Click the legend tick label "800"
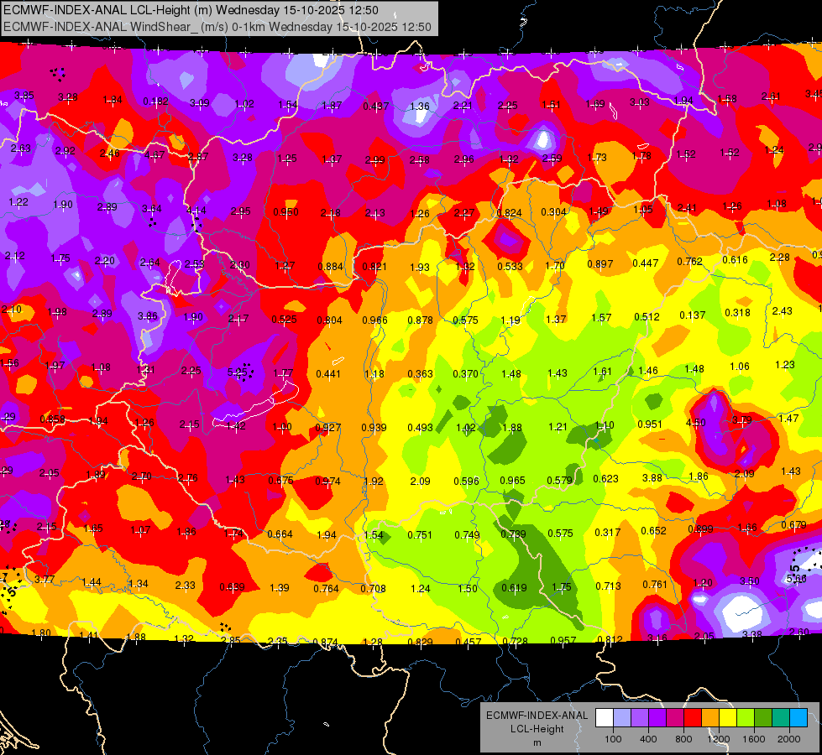Screen dimensions: 822x755 tap(683, 739)
